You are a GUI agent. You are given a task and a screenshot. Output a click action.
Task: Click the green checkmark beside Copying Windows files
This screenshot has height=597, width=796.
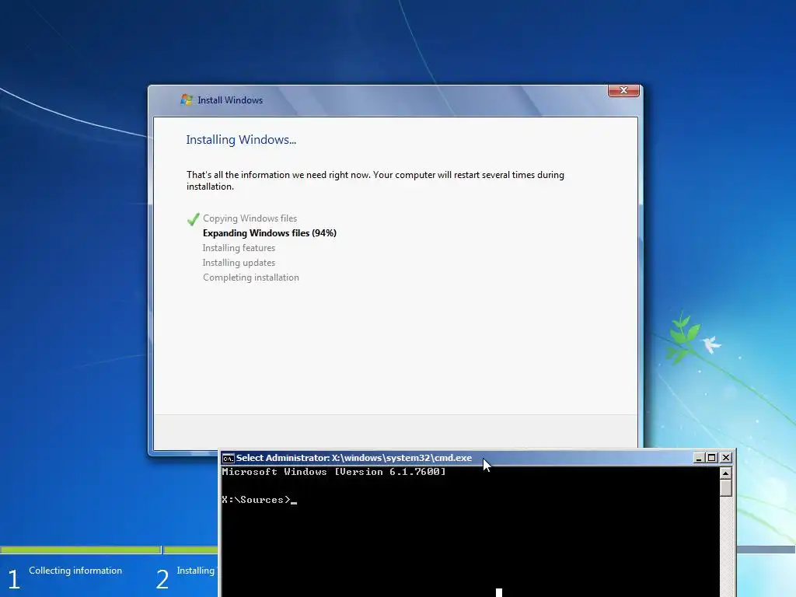coord(193,218)
